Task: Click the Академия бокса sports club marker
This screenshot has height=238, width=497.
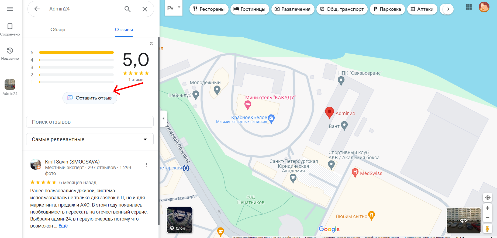Action: click(331, 165)
